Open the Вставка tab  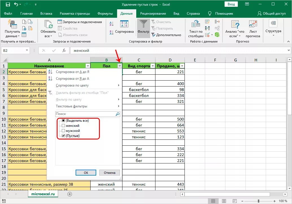tap(46, 14)
